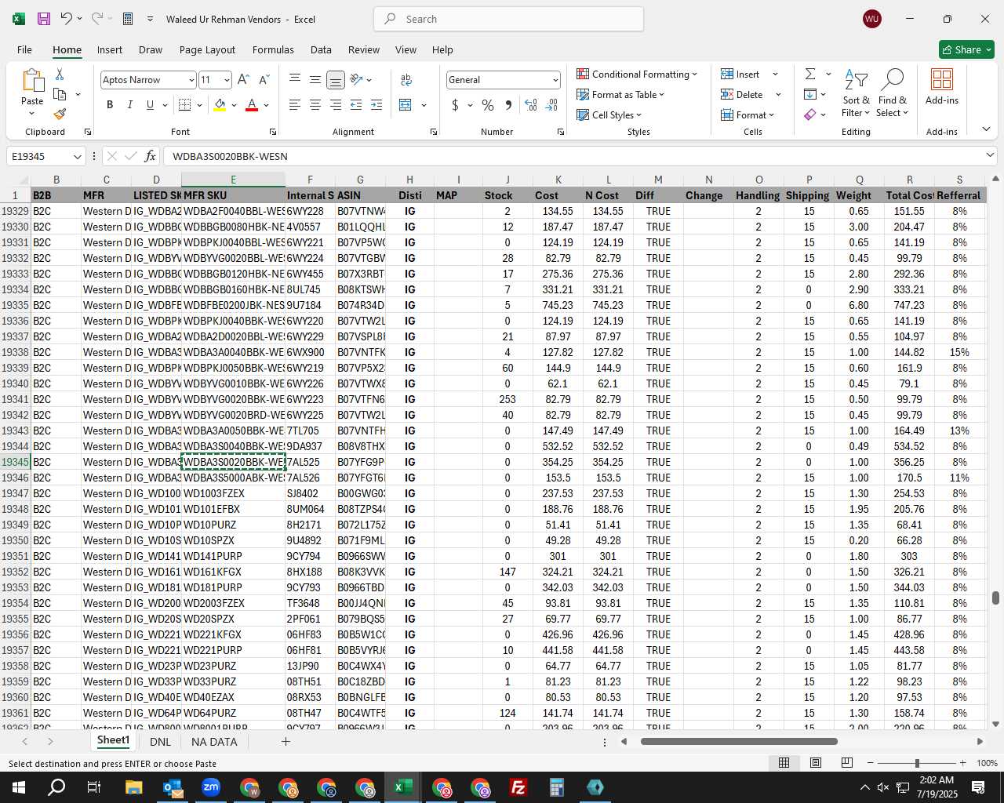Viewport: 1004px width, 803px height.
Task: Expand the Name Box dropdown
Action: tap(77, 157)
